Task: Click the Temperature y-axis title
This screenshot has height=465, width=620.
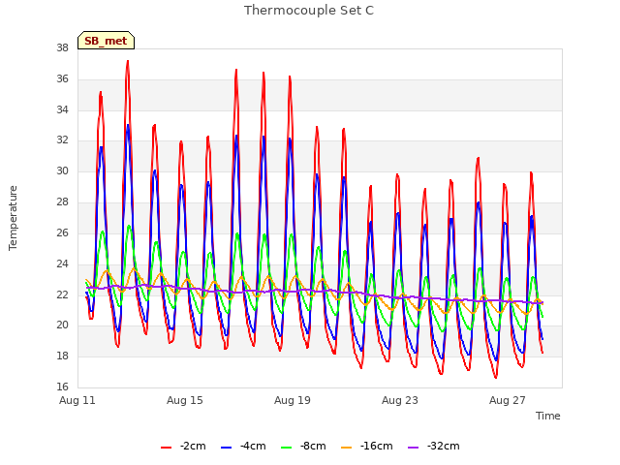Action: 13,218
